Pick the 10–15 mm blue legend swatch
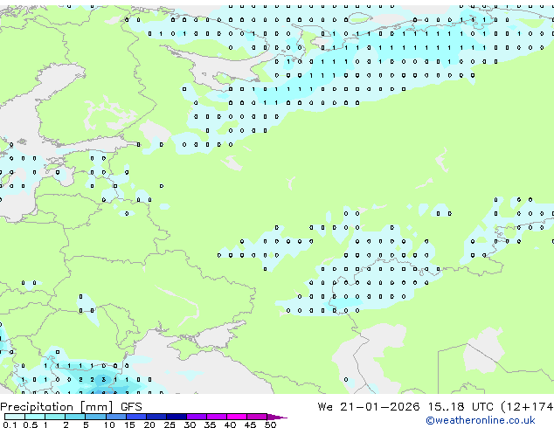This screenshot has height=428, width=554. coord(115,417)
